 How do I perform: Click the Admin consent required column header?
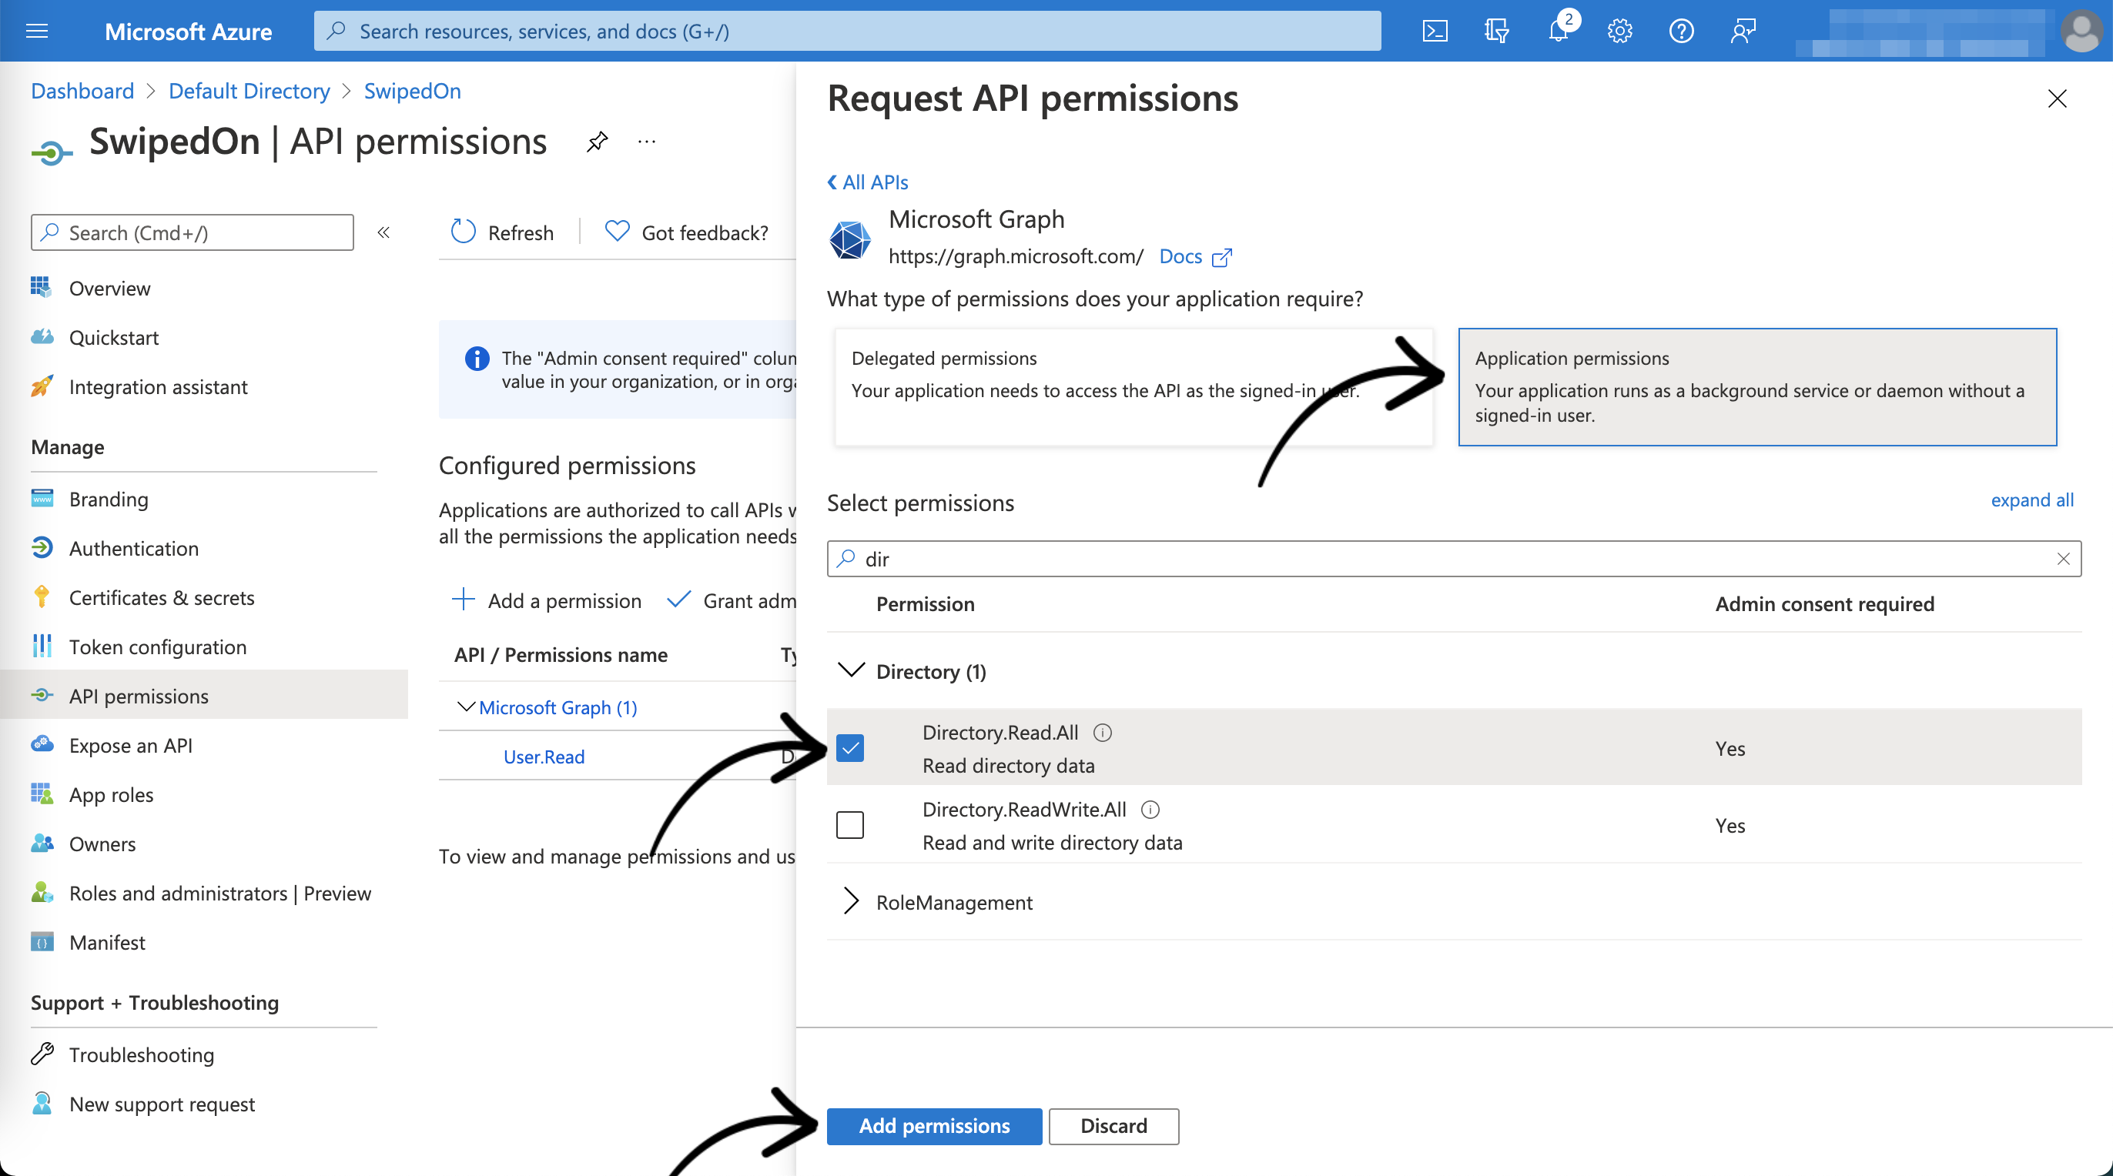(x=1824, y=603)
